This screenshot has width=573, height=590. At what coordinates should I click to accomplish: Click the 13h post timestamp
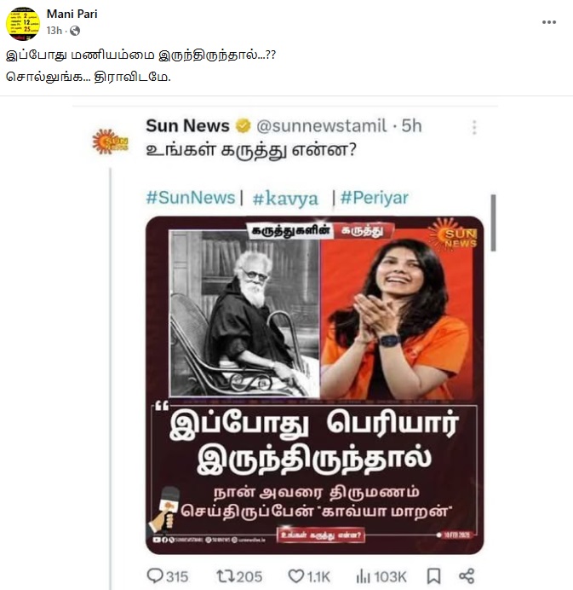54,31
